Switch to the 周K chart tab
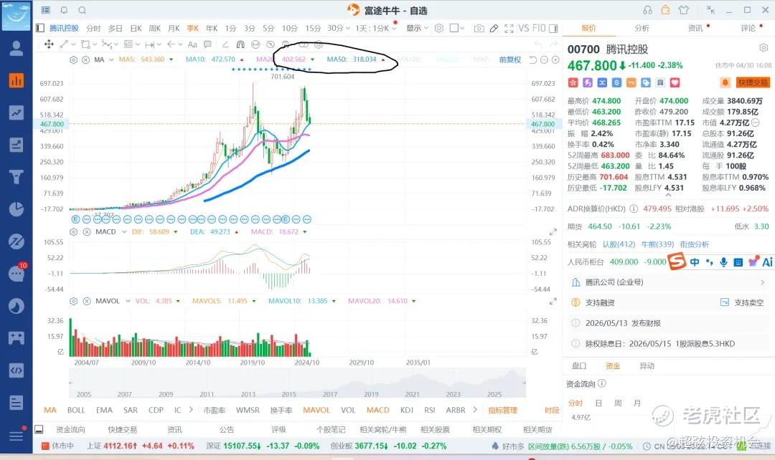Viewport: 775px width, 460px height. point(155,28)
